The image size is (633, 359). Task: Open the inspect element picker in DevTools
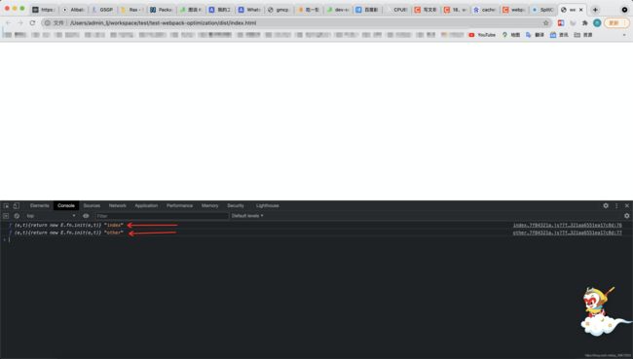(x=6, y=205)
